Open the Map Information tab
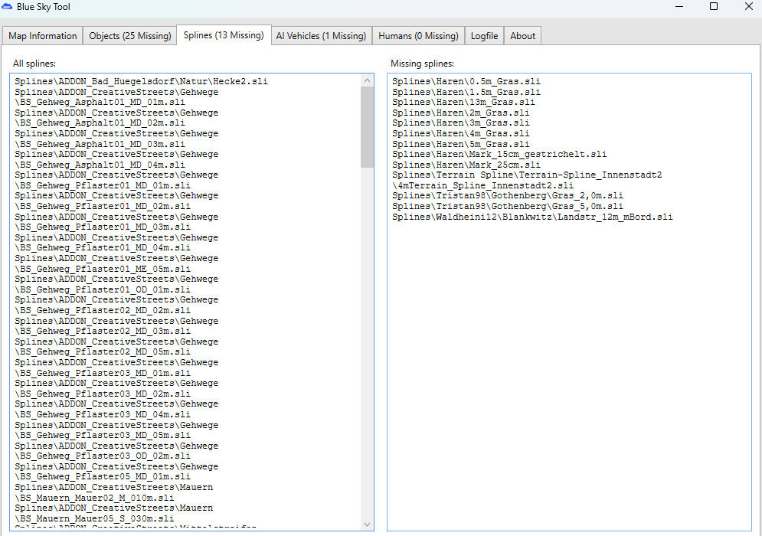Image resolution: width=762 pixels, height=536 pixels. (x=43, y=36)
